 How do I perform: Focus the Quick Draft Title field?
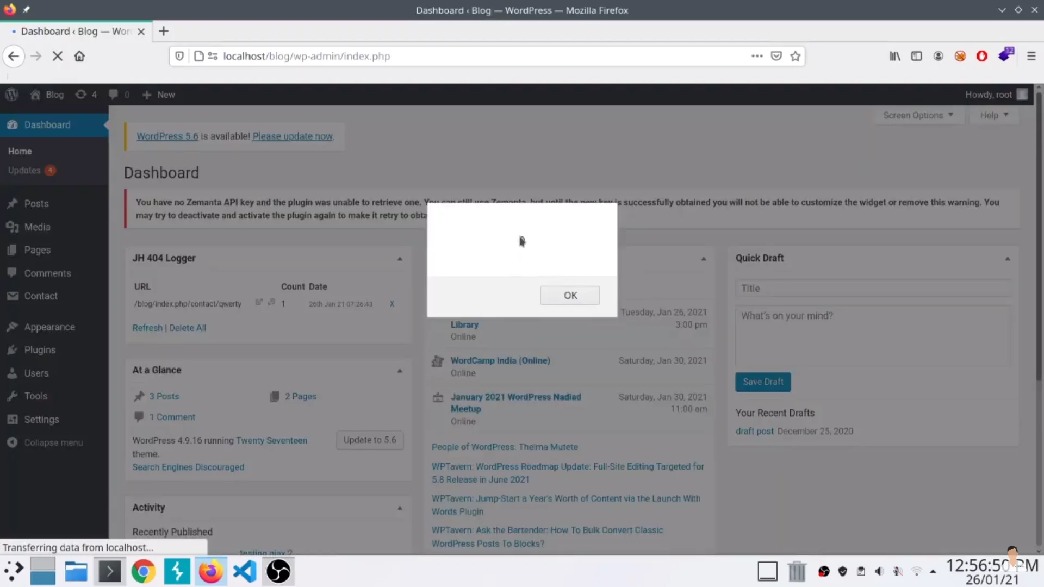[x=873, y=288]
